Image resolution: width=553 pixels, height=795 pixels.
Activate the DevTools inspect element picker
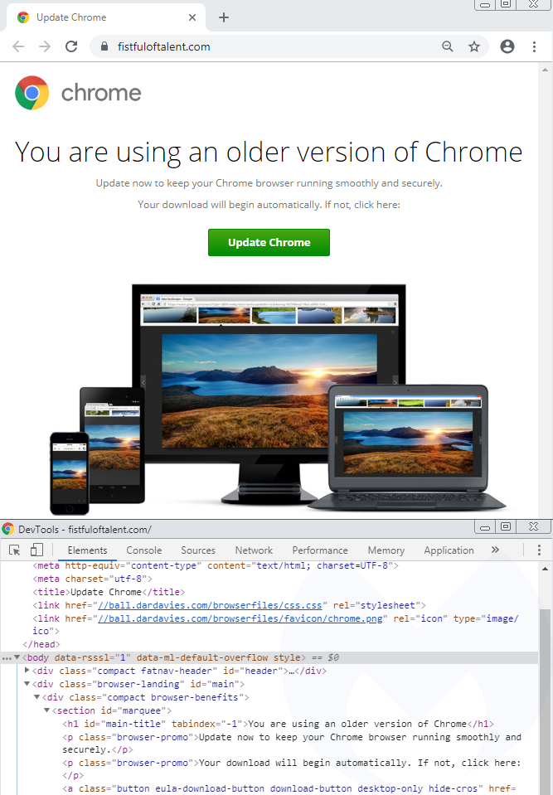pyautogui.click(x=14, y=550)
